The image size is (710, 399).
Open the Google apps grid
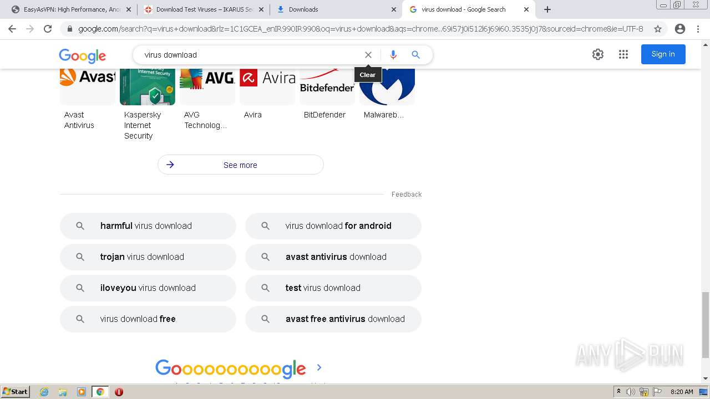click(x=623, y=54)
